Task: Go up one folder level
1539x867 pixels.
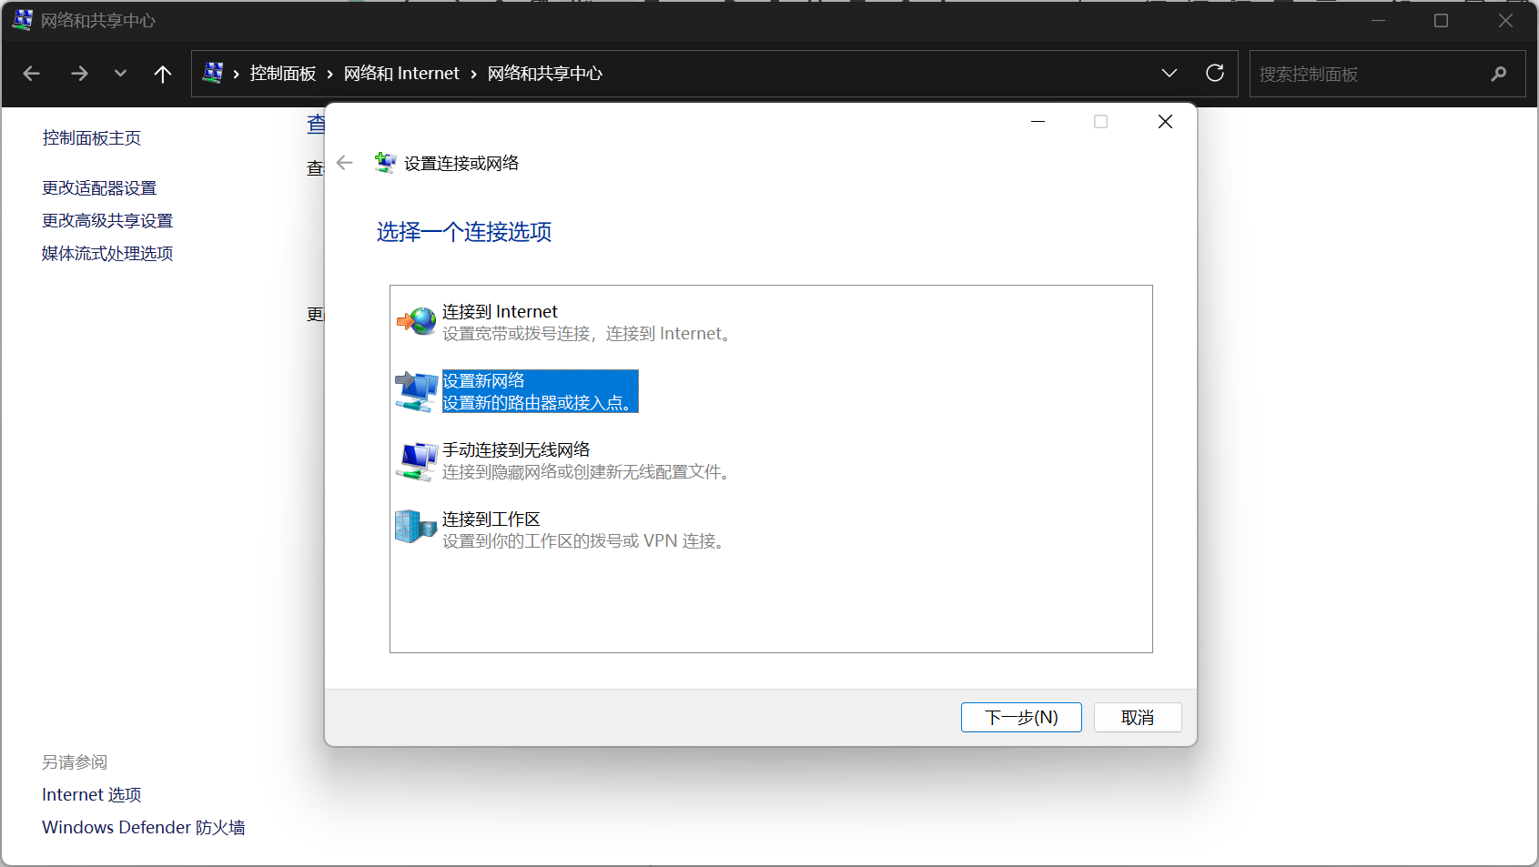Action: pyautogui.click(x=162, y=74)
